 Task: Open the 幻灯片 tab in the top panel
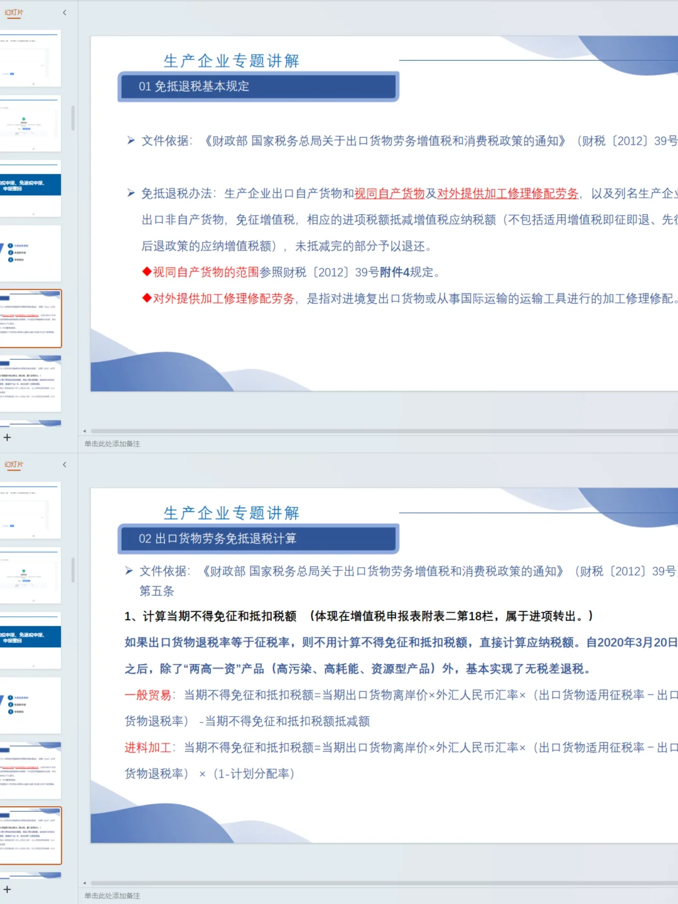(13, 12)
